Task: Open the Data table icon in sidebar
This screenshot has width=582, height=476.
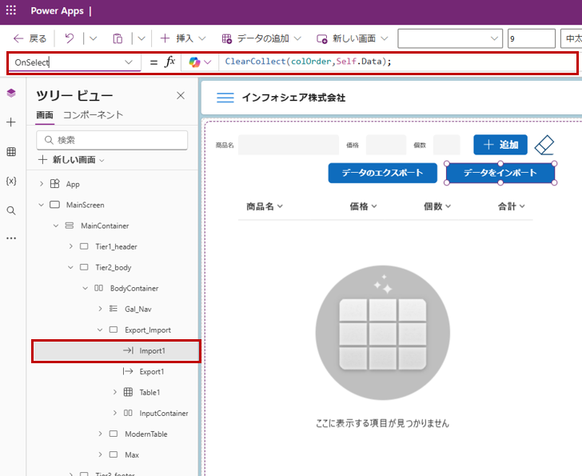Action: click(x=11, y=152)
